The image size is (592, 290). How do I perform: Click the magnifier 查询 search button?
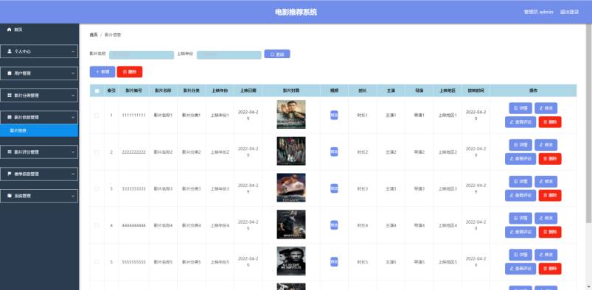(x=277, y=54)
